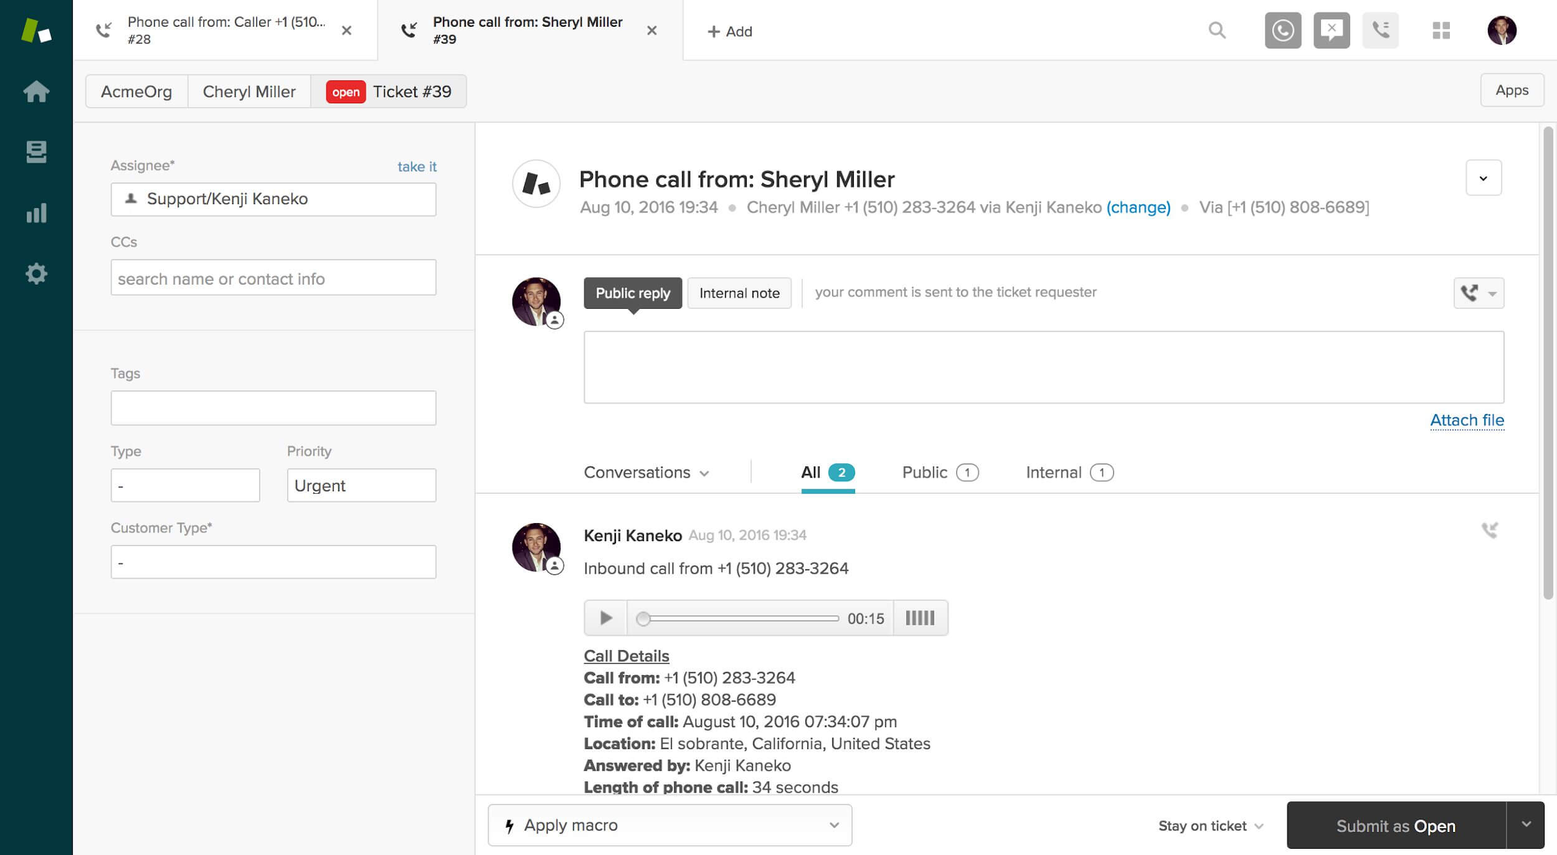Click the search icon in the toolbar
The height and width of the screenshot is (855, 1557).
click(1218, 29)
